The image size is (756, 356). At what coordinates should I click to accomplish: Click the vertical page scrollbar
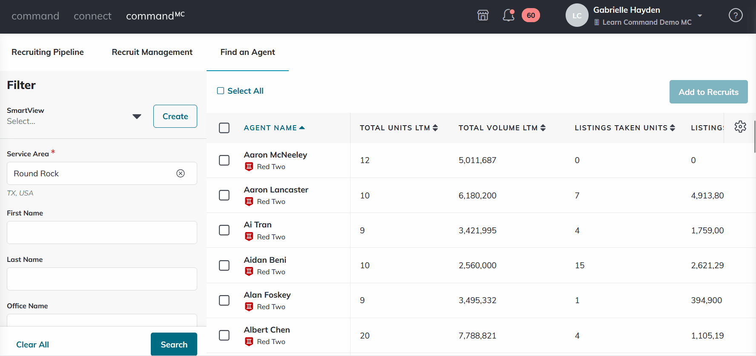click(x=754, y=136)
